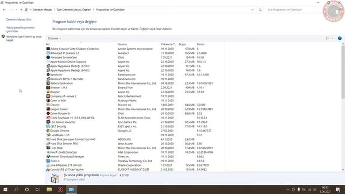
Task: Select the Epic Games Launcher icon
Action: pos(48,122)
